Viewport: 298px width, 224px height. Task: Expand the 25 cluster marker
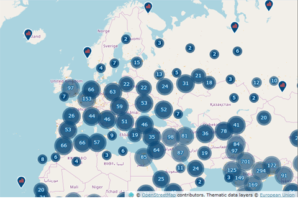(x=161, y=179)
